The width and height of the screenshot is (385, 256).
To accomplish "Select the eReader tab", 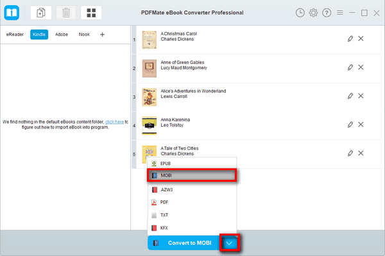I will (15, 35).
